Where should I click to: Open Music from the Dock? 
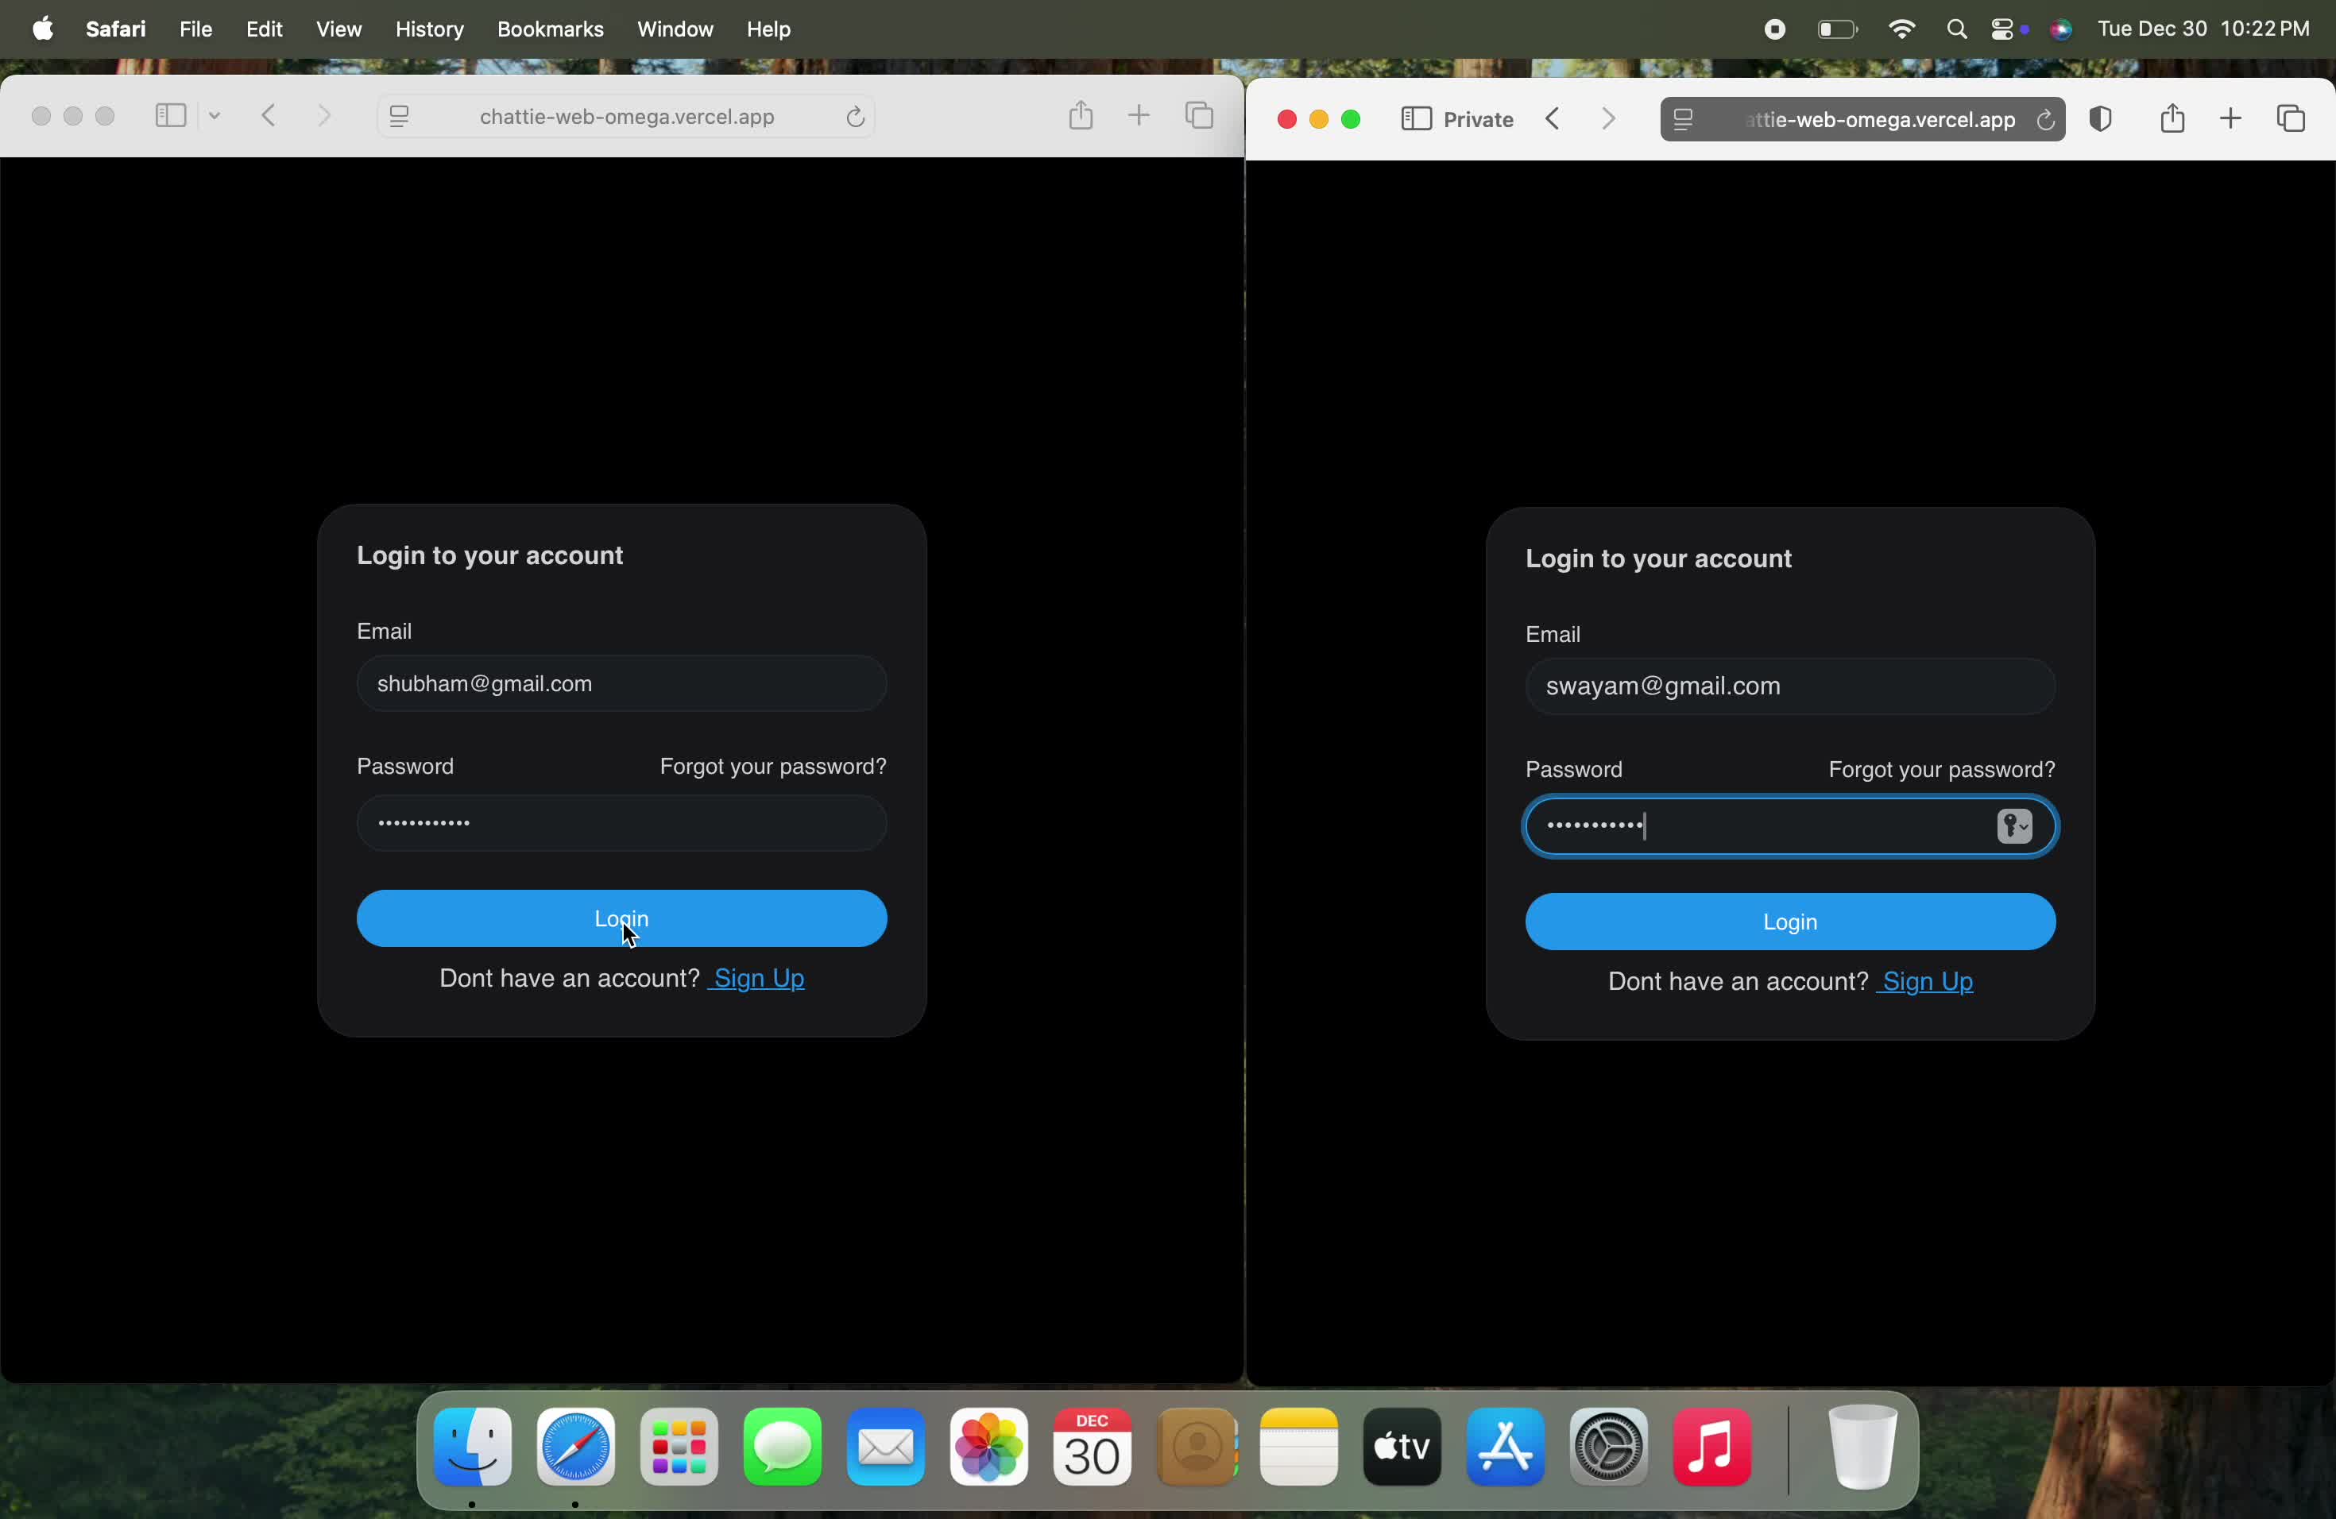(x=1713, y=1447)
